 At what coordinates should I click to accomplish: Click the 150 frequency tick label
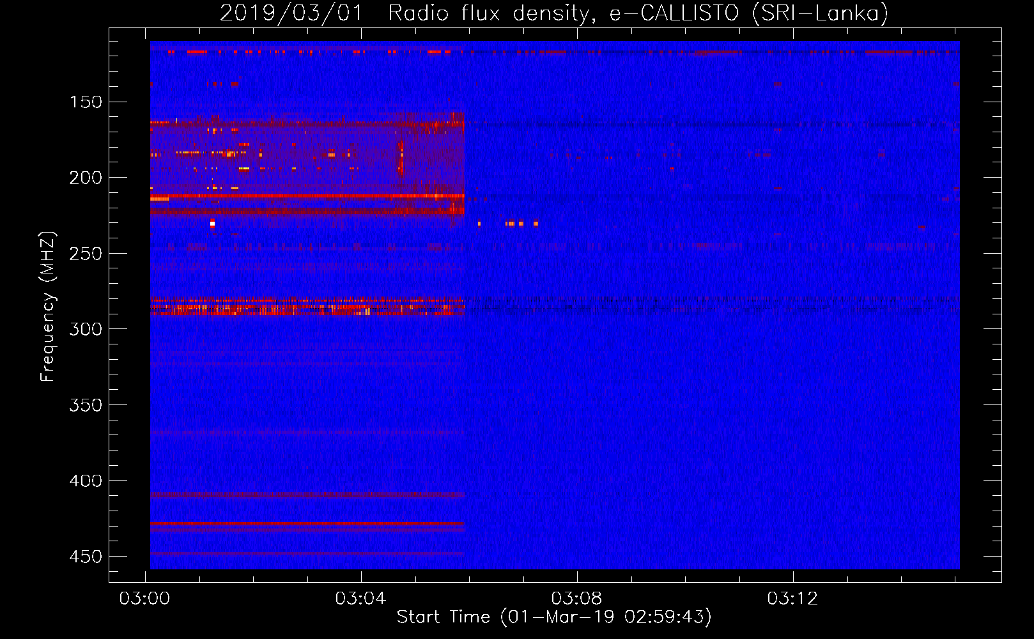click(x=86, y=102)
